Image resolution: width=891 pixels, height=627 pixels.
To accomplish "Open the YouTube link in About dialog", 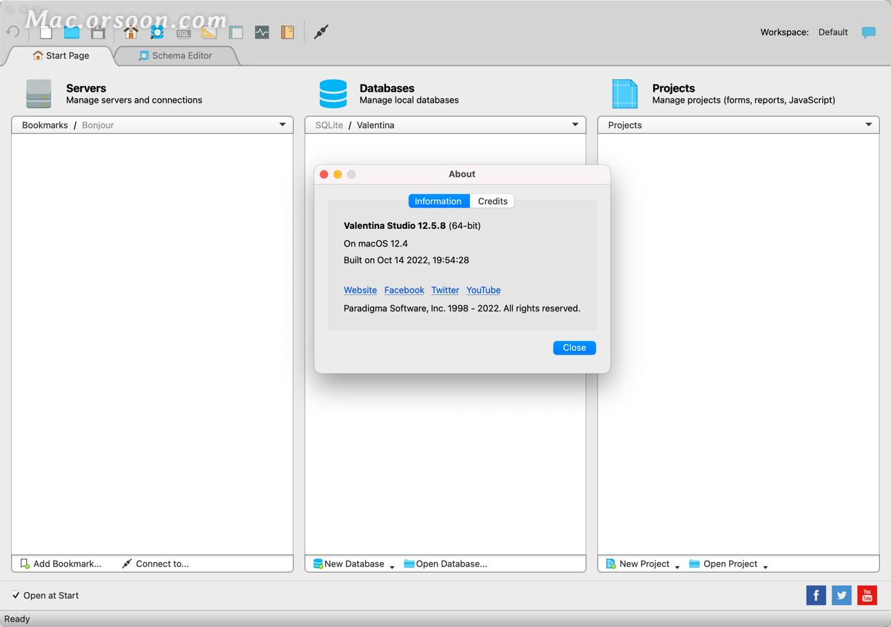I will [484, 290].
